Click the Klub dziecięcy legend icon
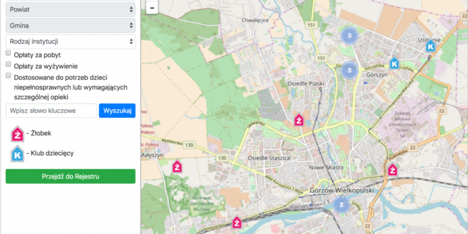Image resolution: width=468 pixels, height=234 pixels. tap(17, 154)
